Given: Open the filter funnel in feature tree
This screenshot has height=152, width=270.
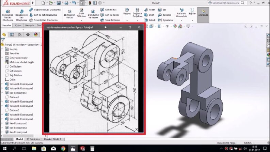Looking at the screenshot, I should tap(3, 40).
